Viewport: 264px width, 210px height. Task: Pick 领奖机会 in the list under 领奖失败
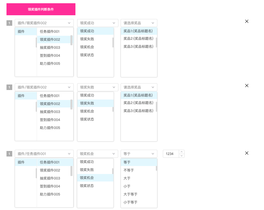(x=95, y=111)
